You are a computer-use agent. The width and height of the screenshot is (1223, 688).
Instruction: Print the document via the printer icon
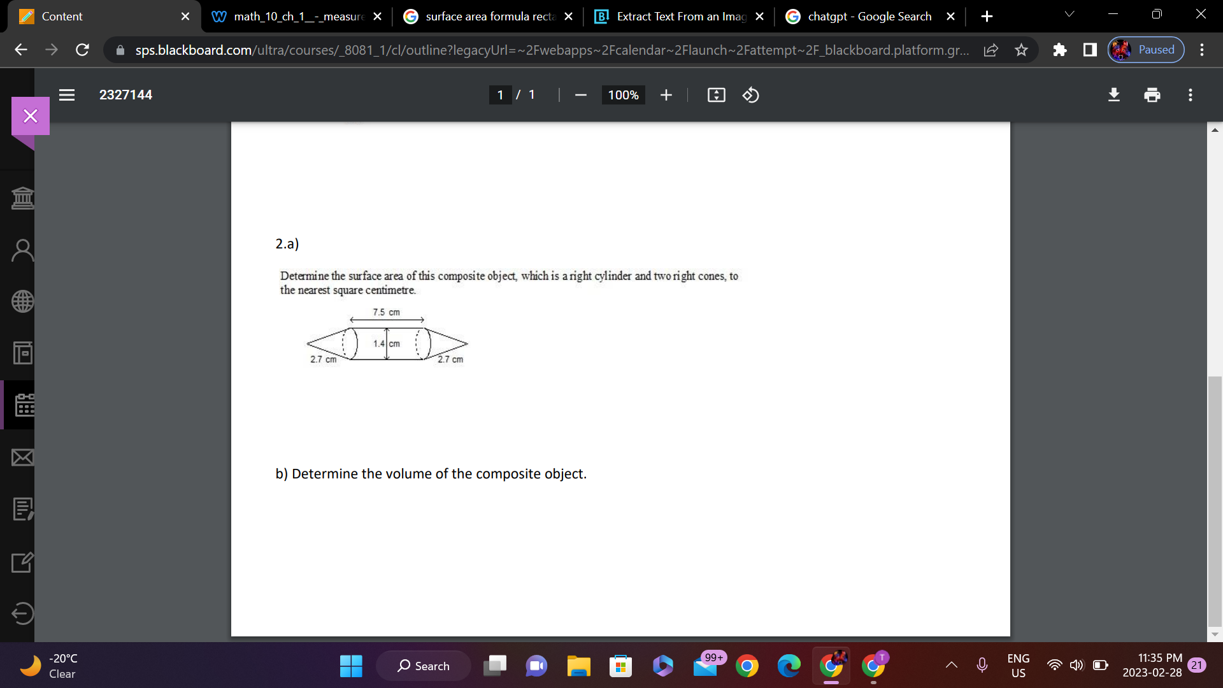click(x=1152, y=95)
